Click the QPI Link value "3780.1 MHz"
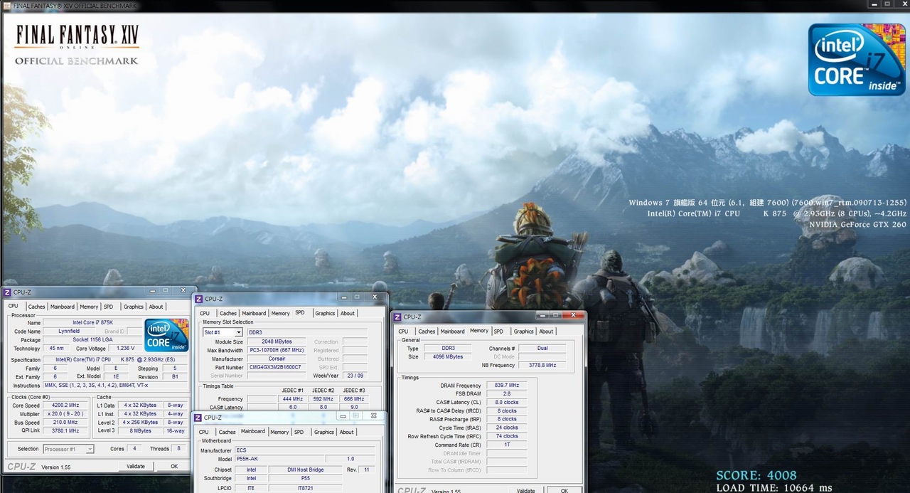 click(x=66, y=430)
